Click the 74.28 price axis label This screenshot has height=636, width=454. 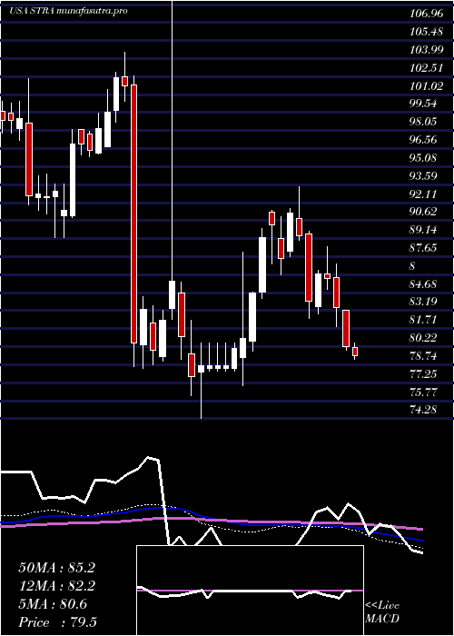tap(423, 410)
